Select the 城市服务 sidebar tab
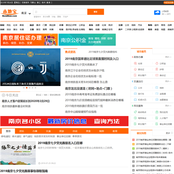The image size is (174, 174). [142, 52]
